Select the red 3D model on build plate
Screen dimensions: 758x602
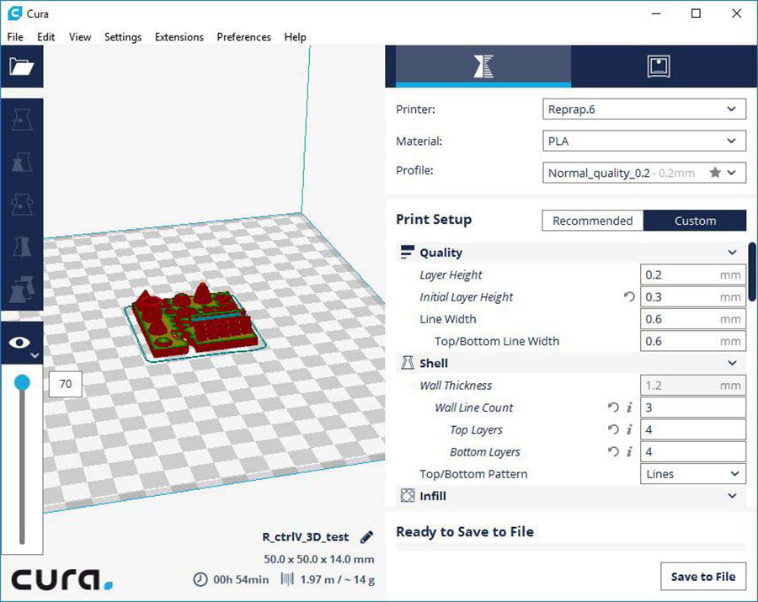pyautogui.click(x=194, y=319)
